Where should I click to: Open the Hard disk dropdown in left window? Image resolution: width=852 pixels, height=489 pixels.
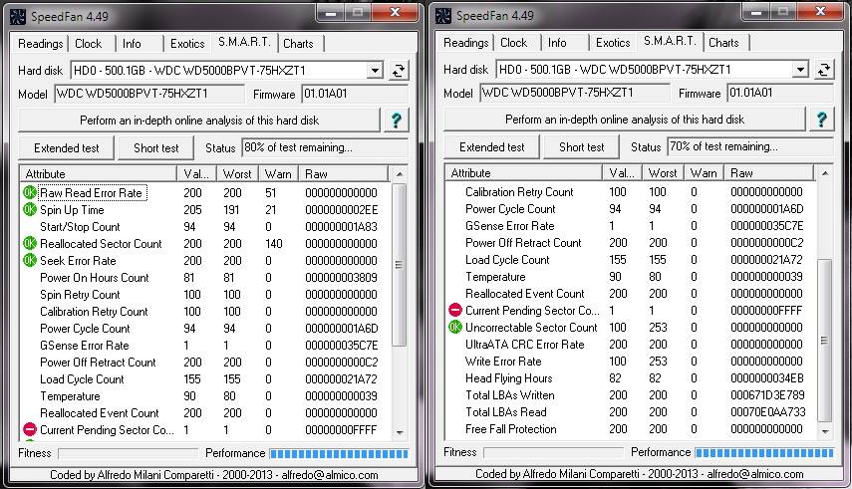375,71
